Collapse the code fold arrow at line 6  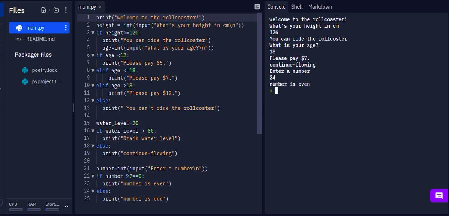(92, 55)
